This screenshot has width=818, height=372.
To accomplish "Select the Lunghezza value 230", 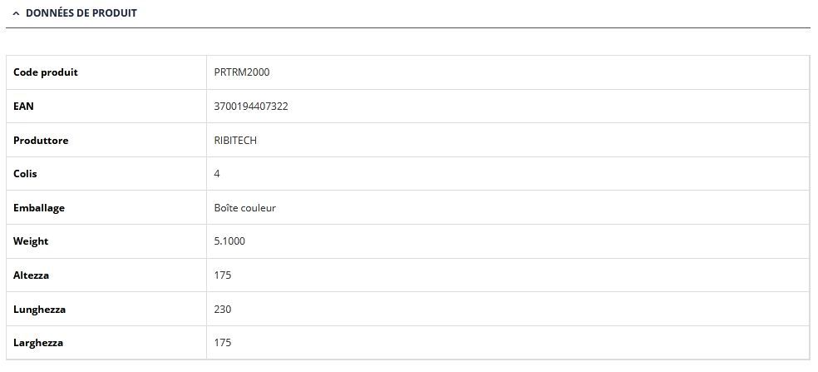I will (223, 310).
